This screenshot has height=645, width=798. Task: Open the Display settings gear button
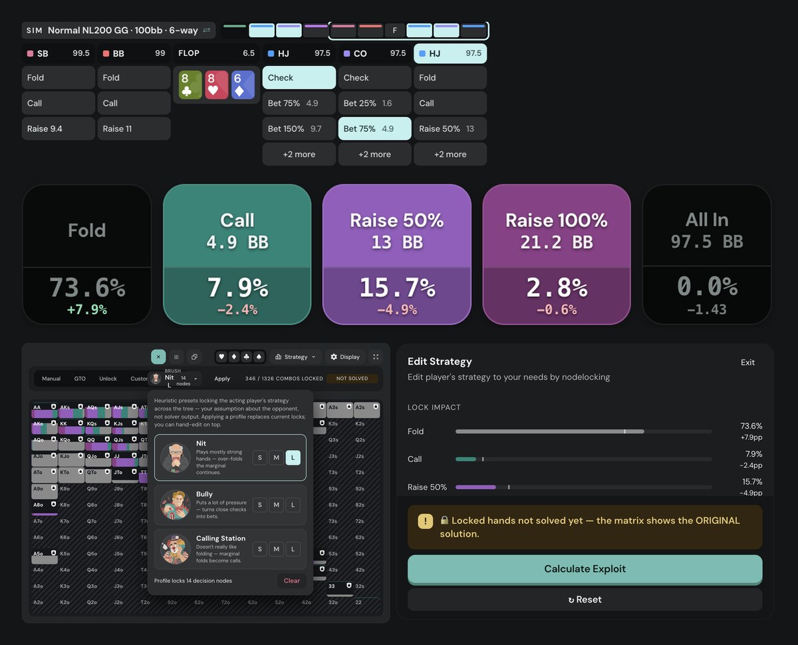coord(345,357)
